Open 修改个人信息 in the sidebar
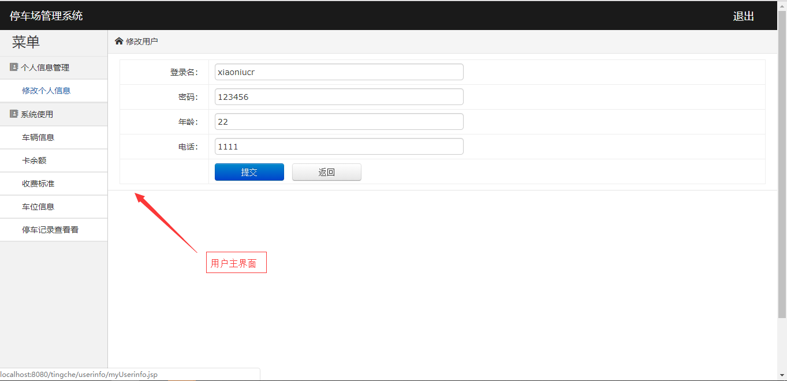 tap(46, 91)
